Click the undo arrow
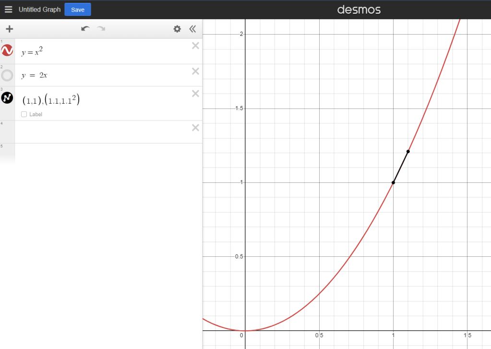Image resolution: width=491 pixels, height=349 pixels. tap(85, 29)
